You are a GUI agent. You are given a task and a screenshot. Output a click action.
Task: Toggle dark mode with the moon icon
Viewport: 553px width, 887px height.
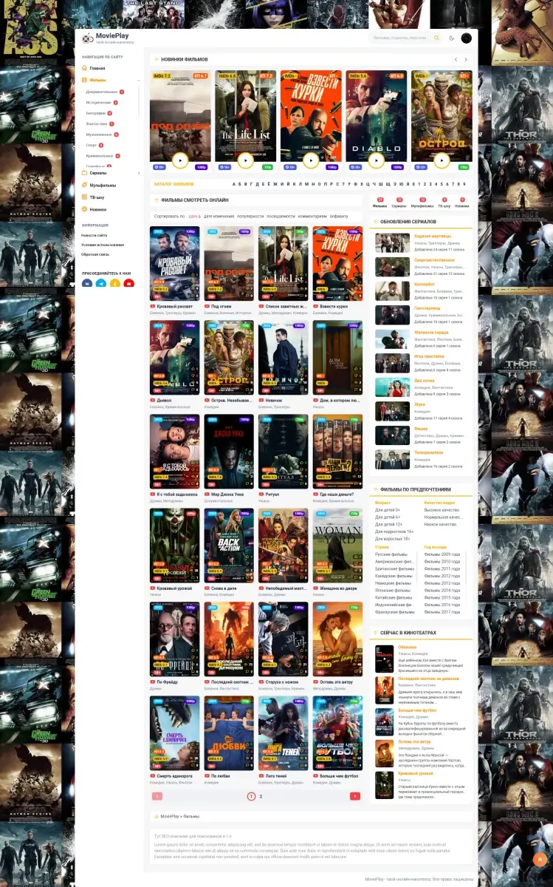coord(452,38)
